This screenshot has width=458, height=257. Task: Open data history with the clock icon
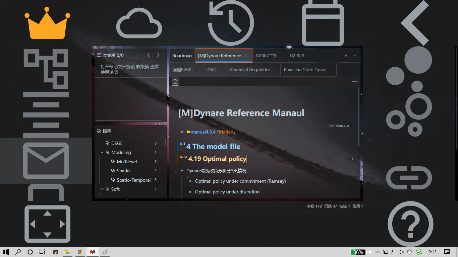(231, 23)
